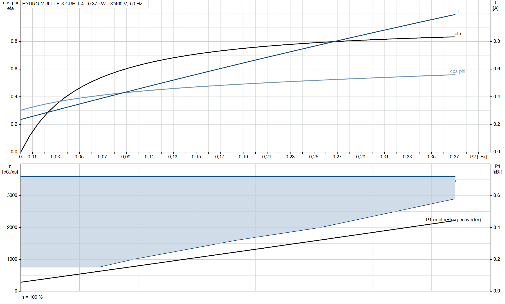Screen dimensions: 505x304
Task: Click the 'P2 [кВт]' axis label
Action: tap(479, 157)
